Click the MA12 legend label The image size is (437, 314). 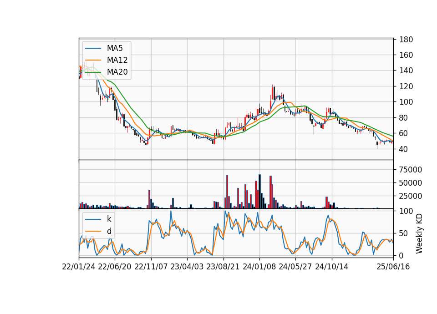tap(117, 60)
